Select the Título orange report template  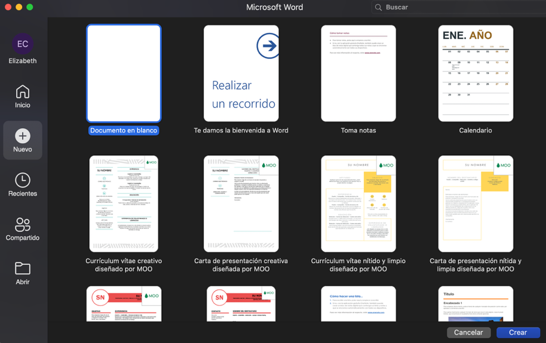click(476, 304)
